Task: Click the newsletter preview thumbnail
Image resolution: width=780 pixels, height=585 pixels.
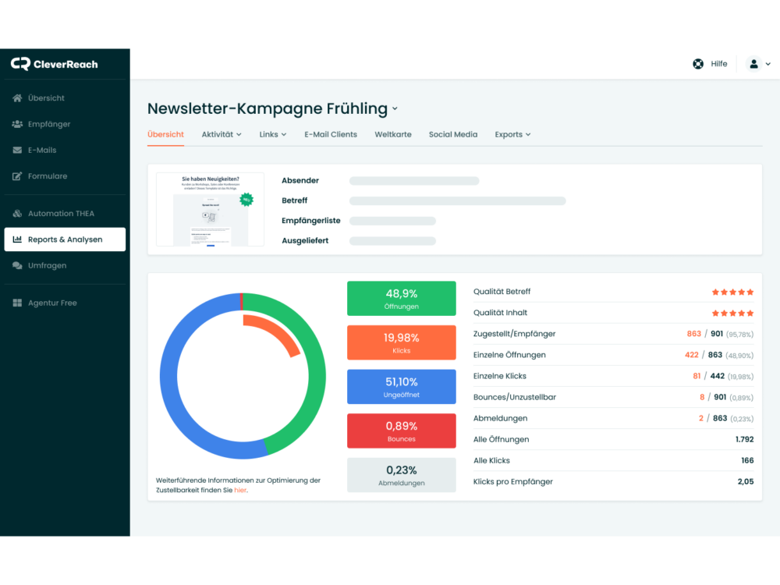Action: pos(210,210)
